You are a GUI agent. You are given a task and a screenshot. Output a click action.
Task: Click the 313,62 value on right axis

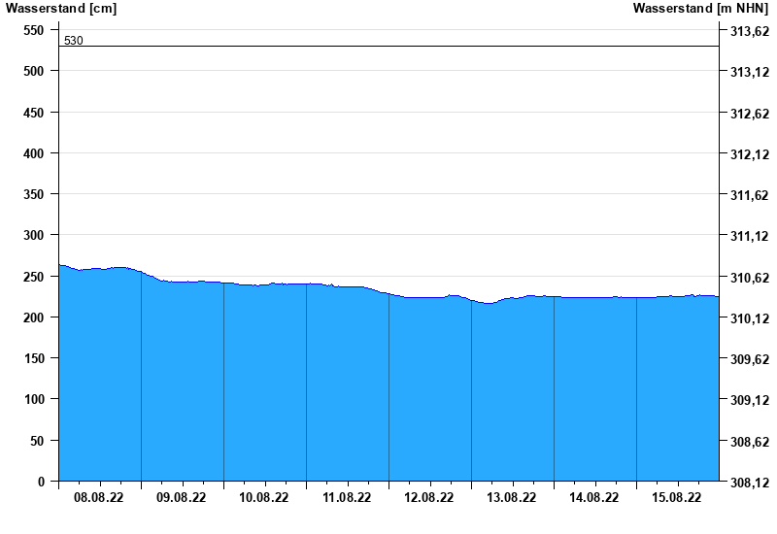[x=750, y=32]
